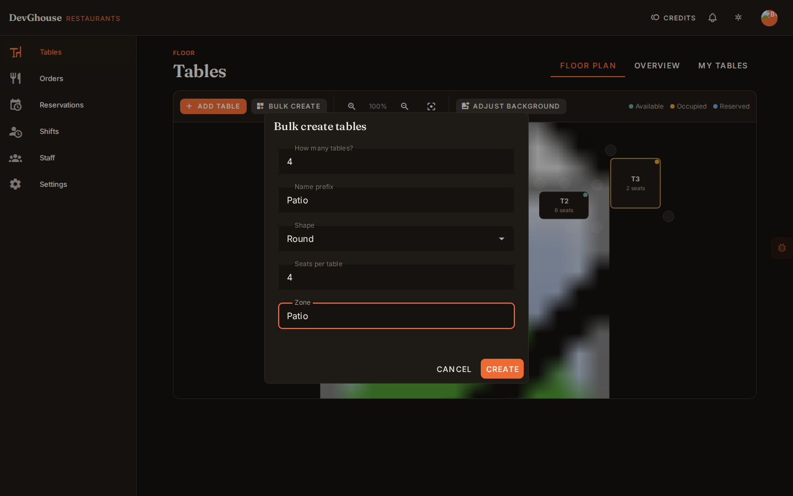793x496 pixels.
Task: Open notifications bell icon
Action: (x=713, y=18)
